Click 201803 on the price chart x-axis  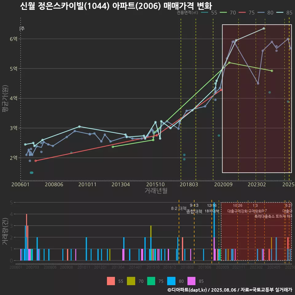[189, 184]
